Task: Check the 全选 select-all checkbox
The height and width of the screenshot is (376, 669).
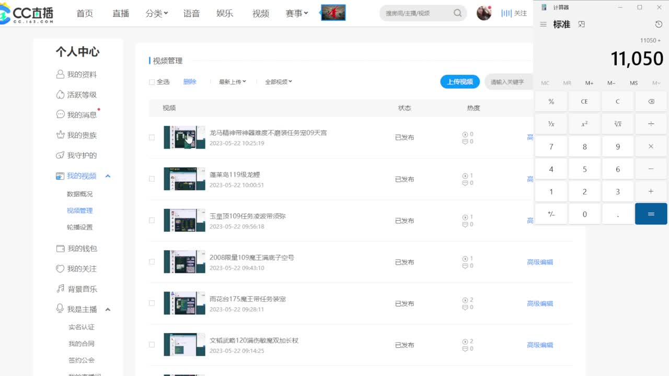Action: click(x=152, y=82)
